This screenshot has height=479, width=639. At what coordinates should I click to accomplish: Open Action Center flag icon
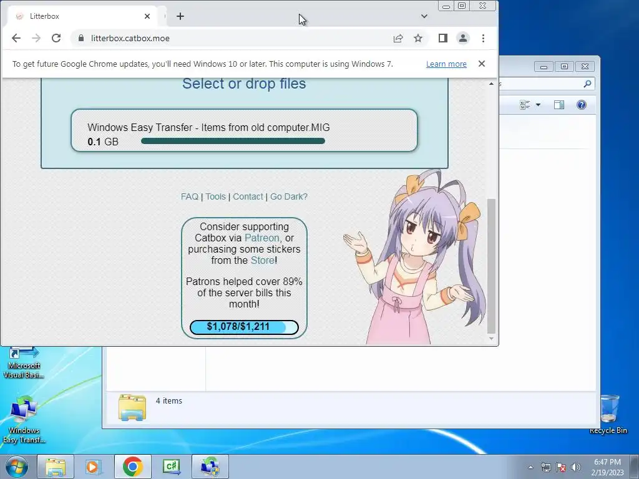pos(561,467)
